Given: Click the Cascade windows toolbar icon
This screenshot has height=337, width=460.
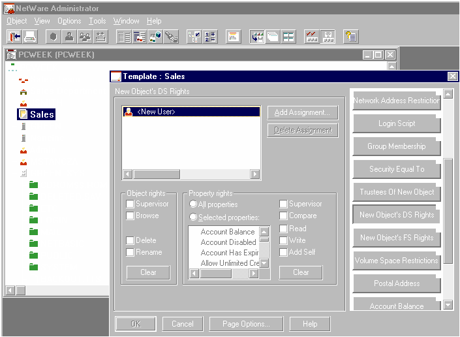Looking at the screenshot, I should (273, 37).
